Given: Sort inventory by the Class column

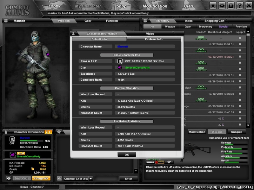Looking at the screenshot, I should (201, 32).
